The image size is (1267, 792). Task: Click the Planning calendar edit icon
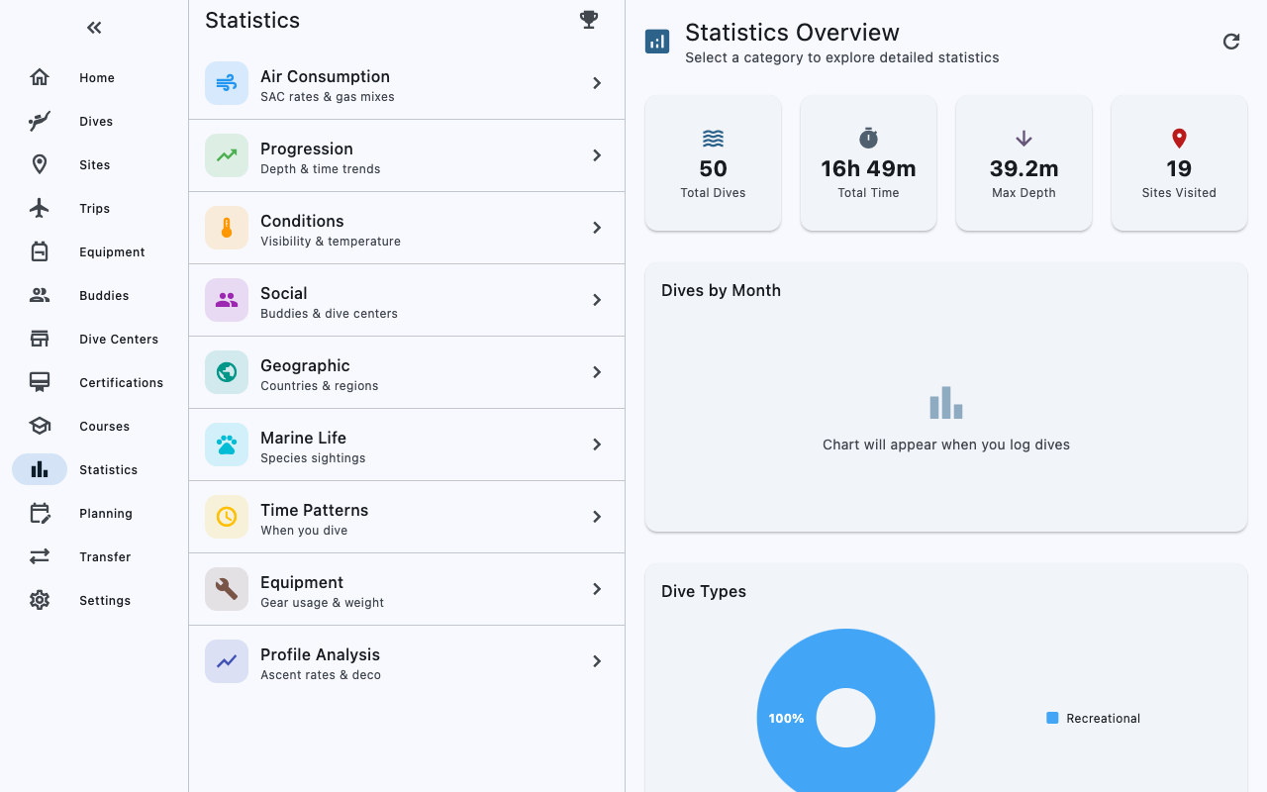tap(40, 513)
